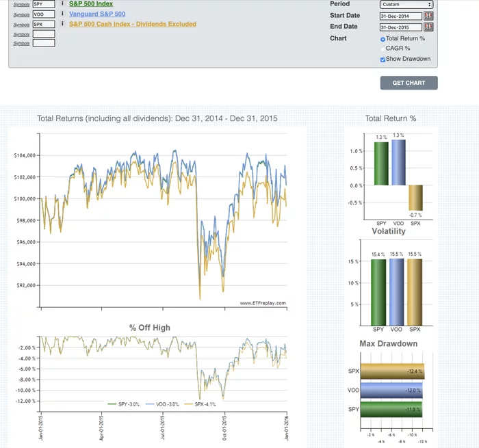Click the SPX max drawdown bar -12.4 %
This screenshot has width=479, height=448.
[392, 371]
